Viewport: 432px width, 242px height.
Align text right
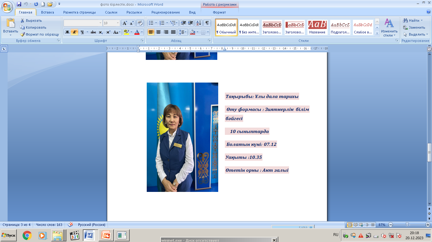tap(166, 32)
